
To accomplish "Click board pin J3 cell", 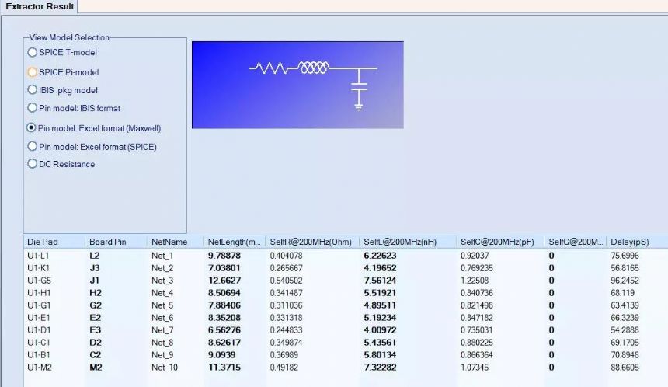I will (x=95, y=268).
